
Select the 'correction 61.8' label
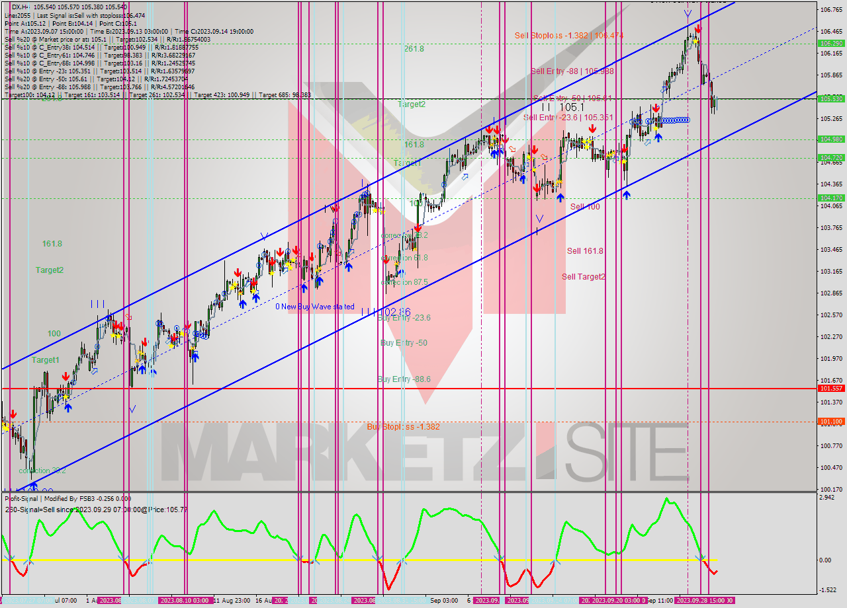404,258
